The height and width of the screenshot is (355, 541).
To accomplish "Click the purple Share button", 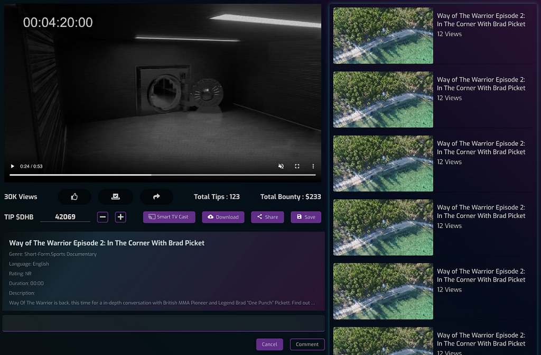I will [267, 217].
